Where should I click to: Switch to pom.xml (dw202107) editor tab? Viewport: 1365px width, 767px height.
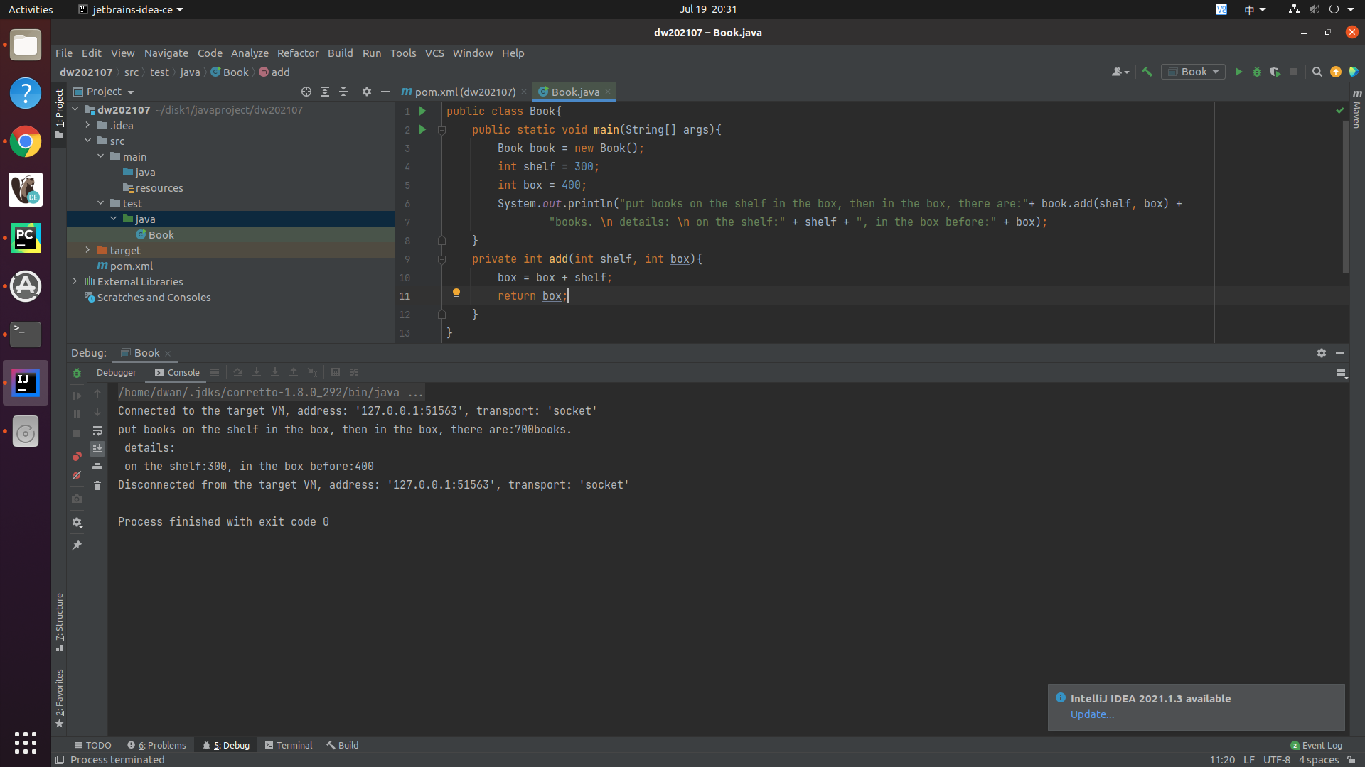click(x=464, y=92)
